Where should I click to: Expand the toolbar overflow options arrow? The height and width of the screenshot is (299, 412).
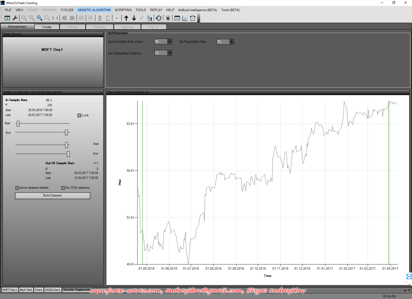pyautogui.click(x=199, y=21)
